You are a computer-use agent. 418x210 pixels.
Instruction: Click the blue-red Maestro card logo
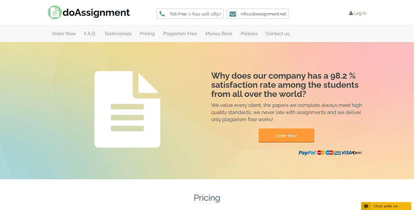pyautogui.click(x=329, y=153)
